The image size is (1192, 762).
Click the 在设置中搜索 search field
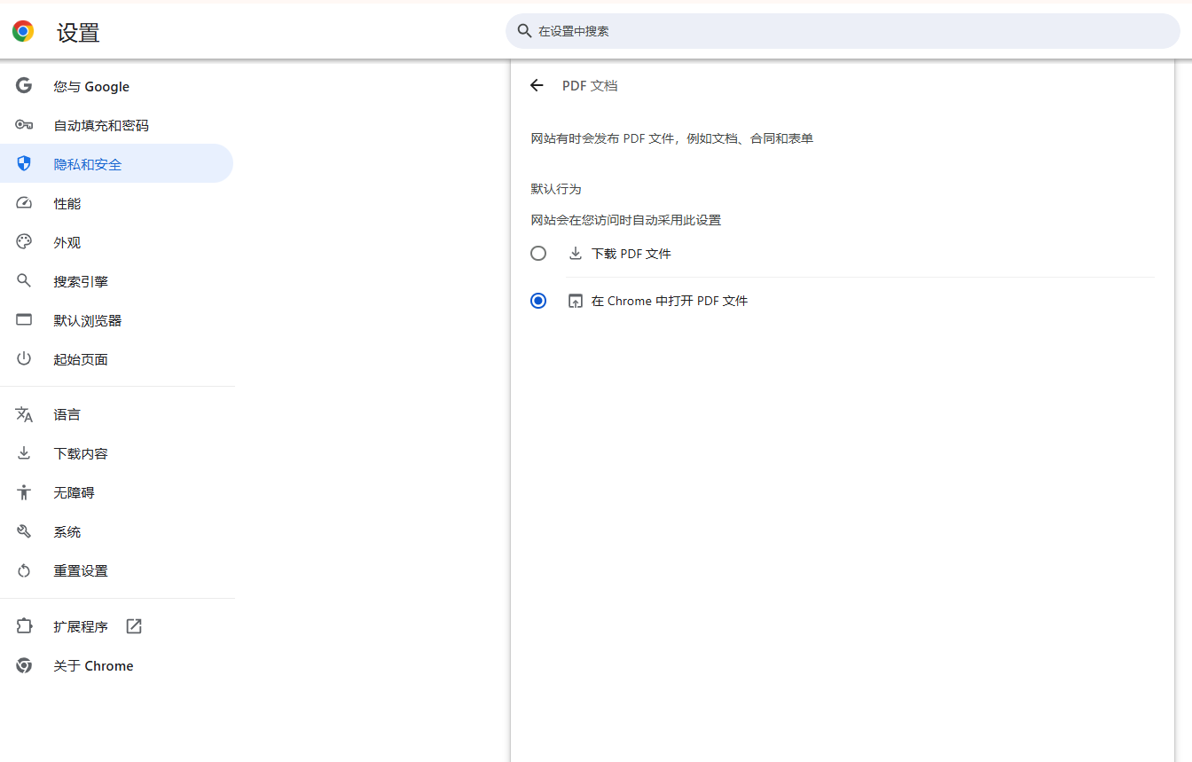pyautogui.click(x=843, y=31)
